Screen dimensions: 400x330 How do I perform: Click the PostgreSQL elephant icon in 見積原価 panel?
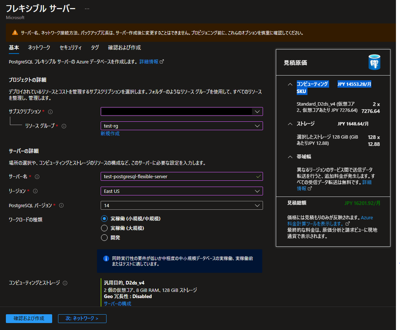tap(374, 62)
